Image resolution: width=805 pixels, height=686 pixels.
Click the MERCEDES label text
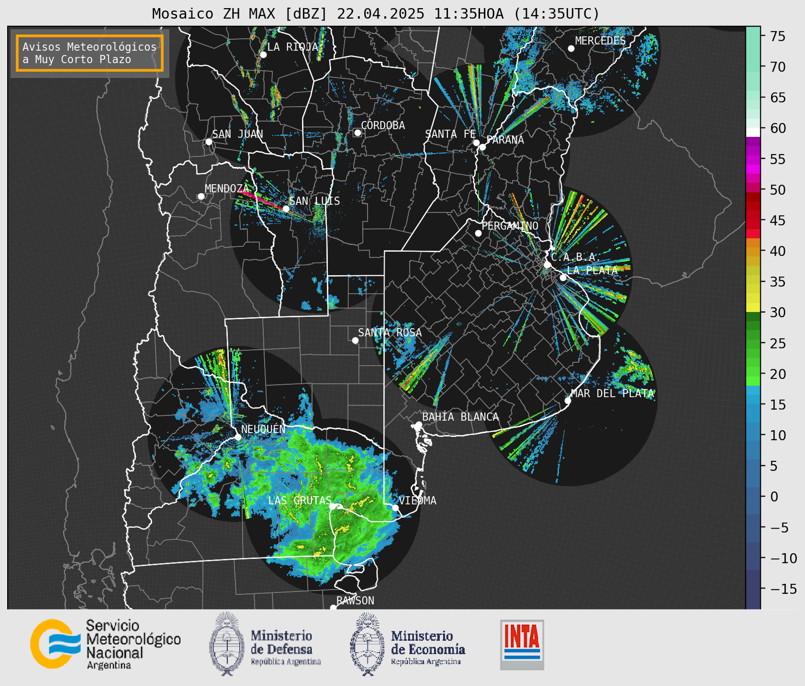[600, 41]
